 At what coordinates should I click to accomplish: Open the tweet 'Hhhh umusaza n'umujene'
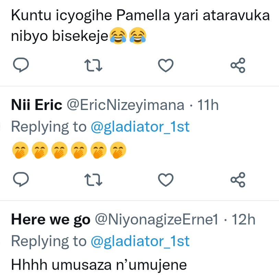click(x=99, y=264)
